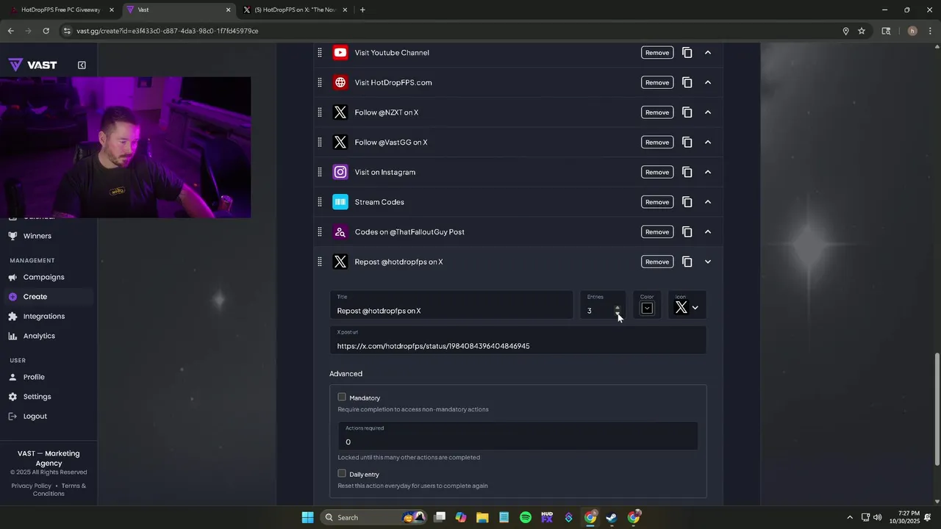
Task: Expand the Codes on @ThatFalloutGuy Post action
Action: click(x=708, y=232)
